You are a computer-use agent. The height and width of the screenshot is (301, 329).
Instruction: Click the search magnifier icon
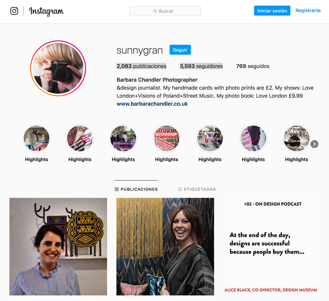pos(155,11)
